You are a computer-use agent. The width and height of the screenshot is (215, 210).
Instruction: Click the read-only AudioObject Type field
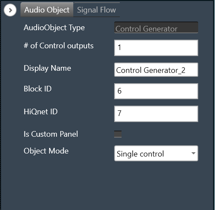click(x=156, y=28)
